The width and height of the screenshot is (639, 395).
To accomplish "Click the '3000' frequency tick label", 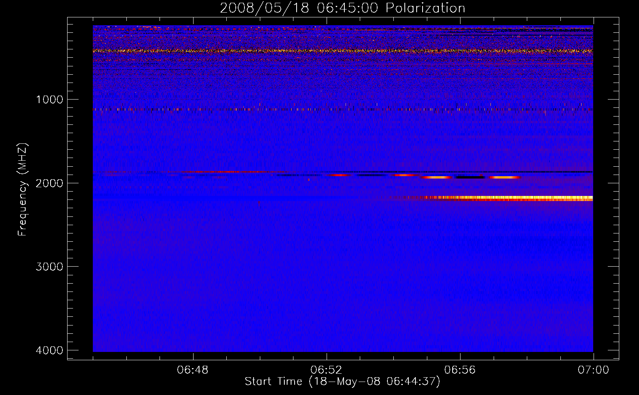I will click(x=49, y=267).
